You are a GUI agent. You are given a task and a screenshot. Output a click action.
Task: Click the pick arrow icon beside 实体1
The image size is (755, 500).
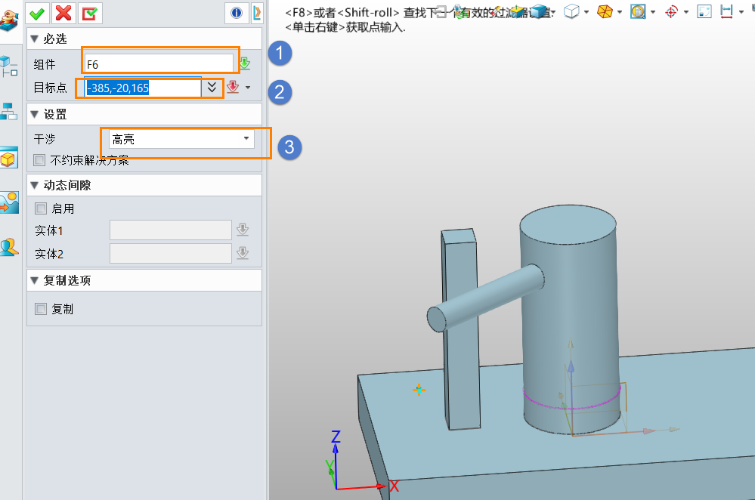point(243,230)
